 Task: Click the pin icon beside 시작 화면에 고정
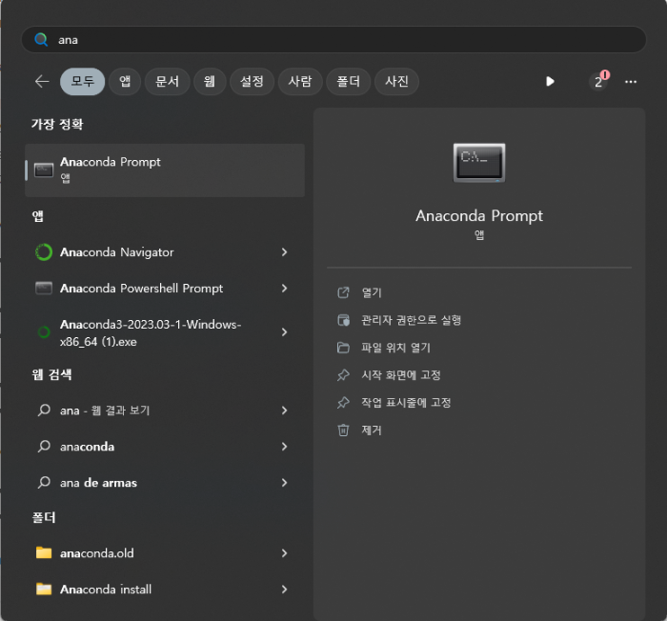pos(343,375)
